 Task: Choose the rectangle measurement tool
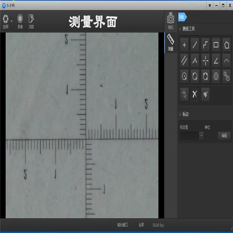pos(216,45)
